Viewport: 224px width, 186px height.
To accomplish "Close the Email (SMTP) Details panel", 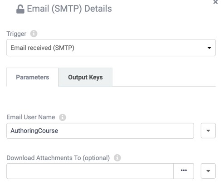I will point(215,2).
